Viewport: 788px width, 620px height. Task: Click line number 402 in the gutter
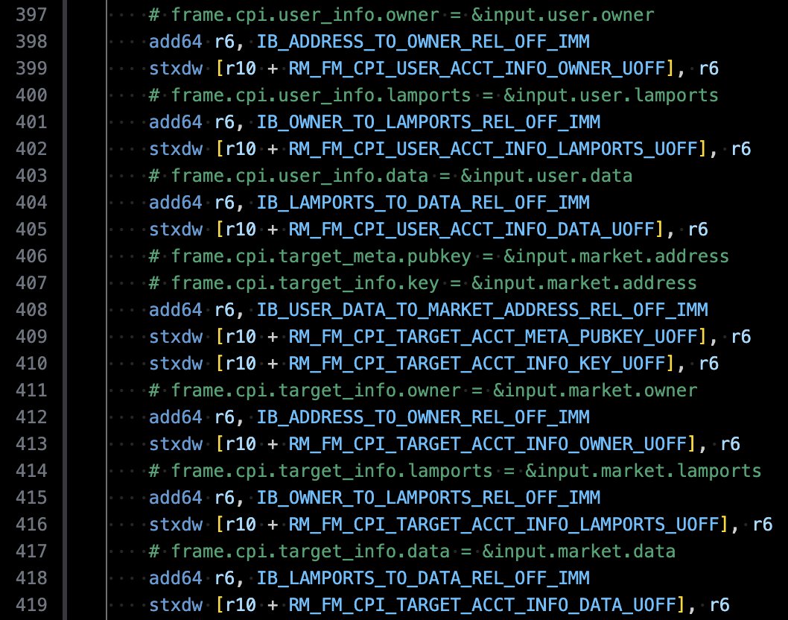coord(31,148)
